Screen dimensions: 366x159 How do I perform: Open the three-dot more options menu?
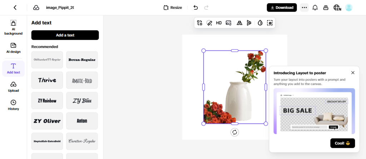point(304,8)
